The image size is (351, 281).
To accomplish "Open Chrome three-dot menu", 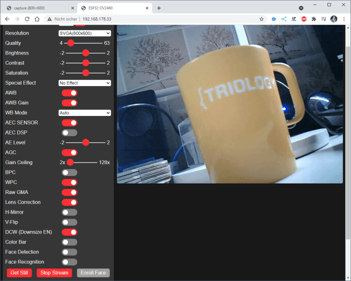I will (x=344, y=19).
